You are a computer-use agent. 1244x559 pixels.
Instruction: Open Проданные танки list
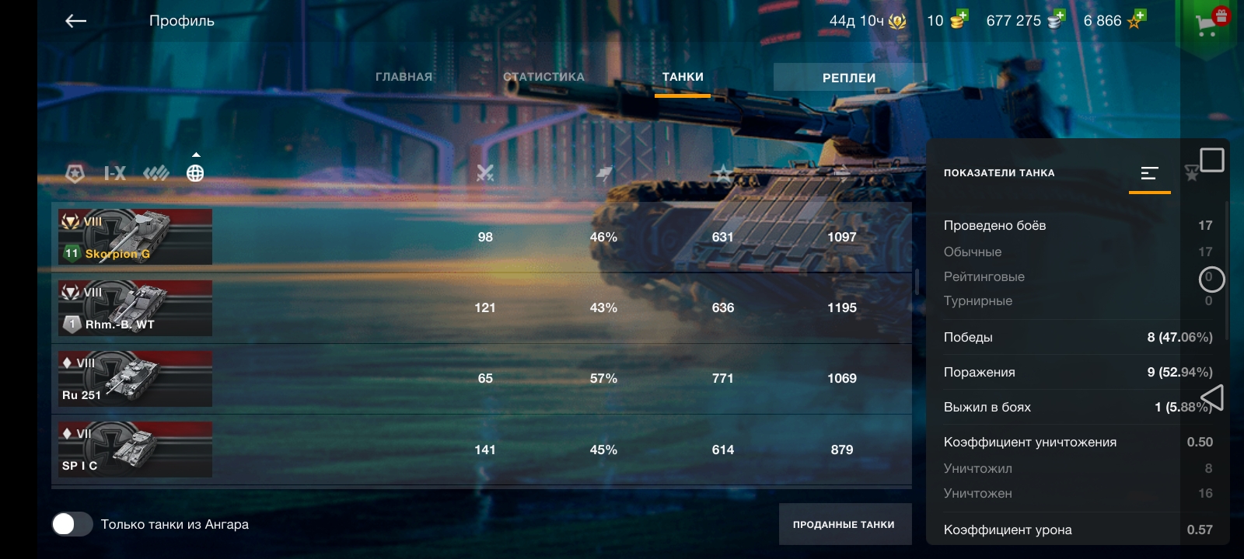click(844, 524)
